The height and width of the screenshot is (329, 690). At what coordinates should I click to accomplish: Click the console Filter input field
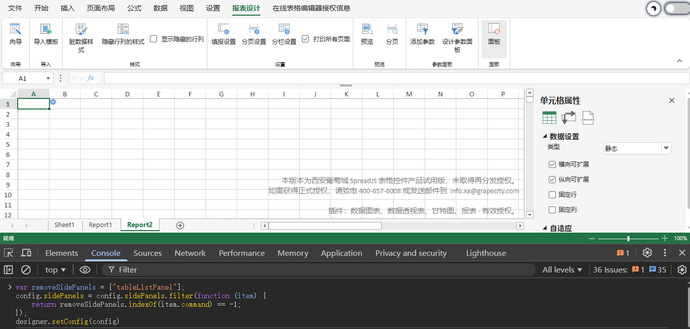318,270
